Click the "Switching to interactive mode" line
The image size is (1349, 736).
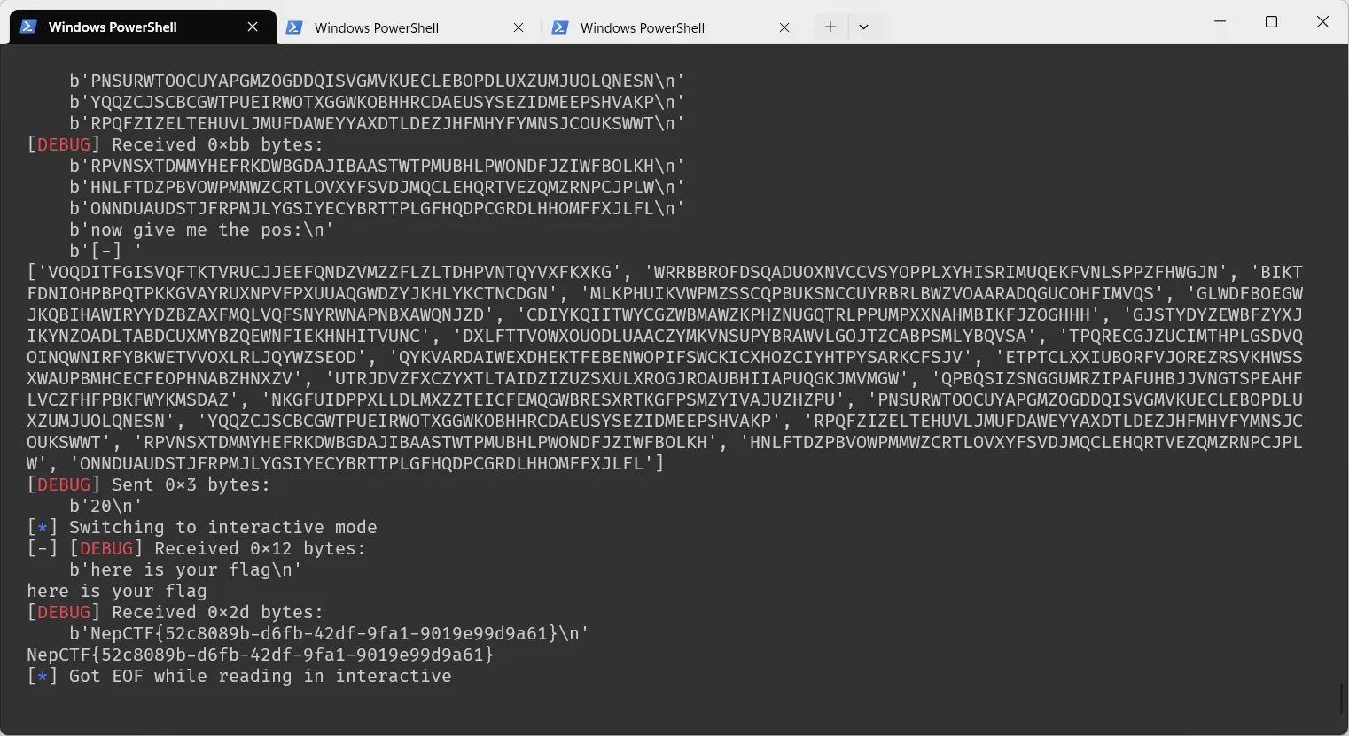(222, 527)
